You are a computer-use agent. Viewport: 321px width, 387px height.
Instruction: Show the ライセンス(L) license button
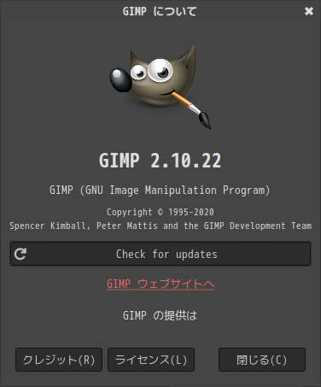pos(151,360)
